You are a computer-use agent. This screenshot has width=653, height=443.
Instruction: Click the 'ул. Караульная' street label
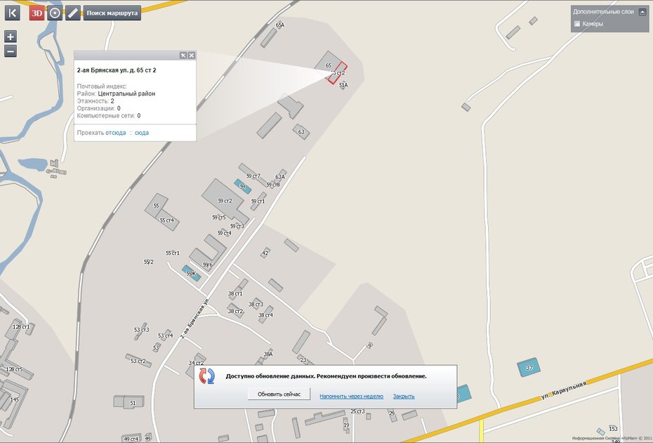point(564,390)
